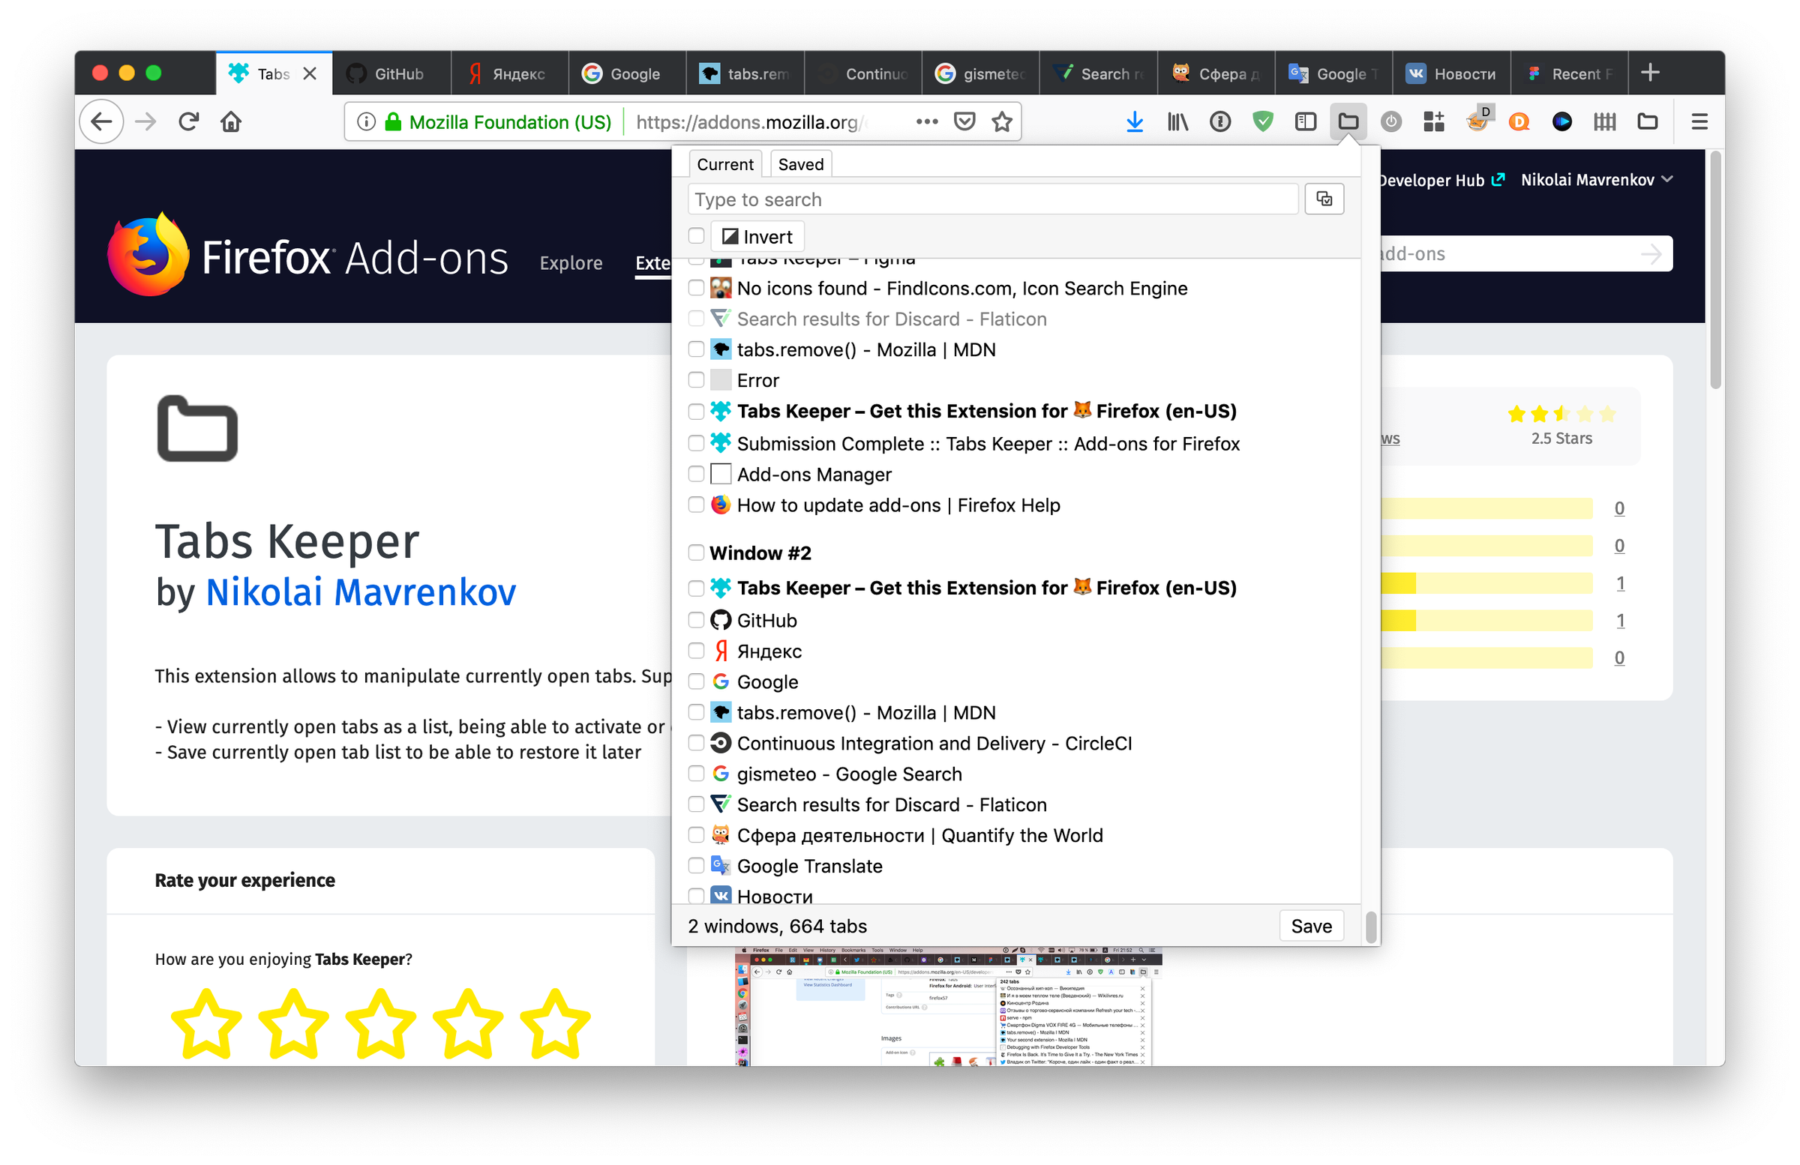This screenshot has width=1800, height=1165.
Task: Tick the Invert checkbox
Action: (x=696, y=236)
